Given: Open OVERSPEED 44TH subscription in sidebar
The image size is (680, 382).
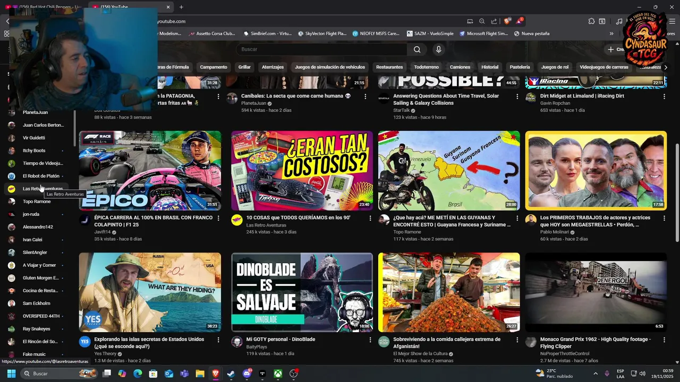Looking at the screenshot, I should click(36, 316).
